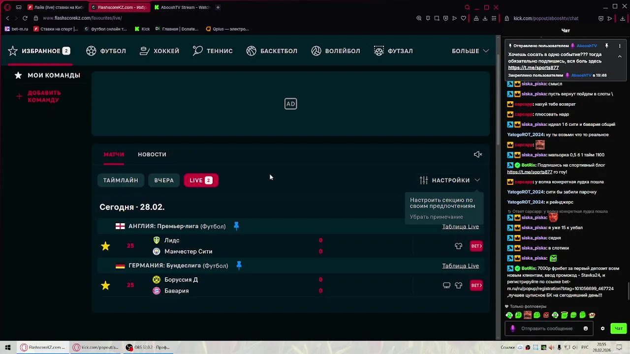
Task: Open Таблица Live for Премьер-лига
Action: pyautogui.click(x=460, y=226)
